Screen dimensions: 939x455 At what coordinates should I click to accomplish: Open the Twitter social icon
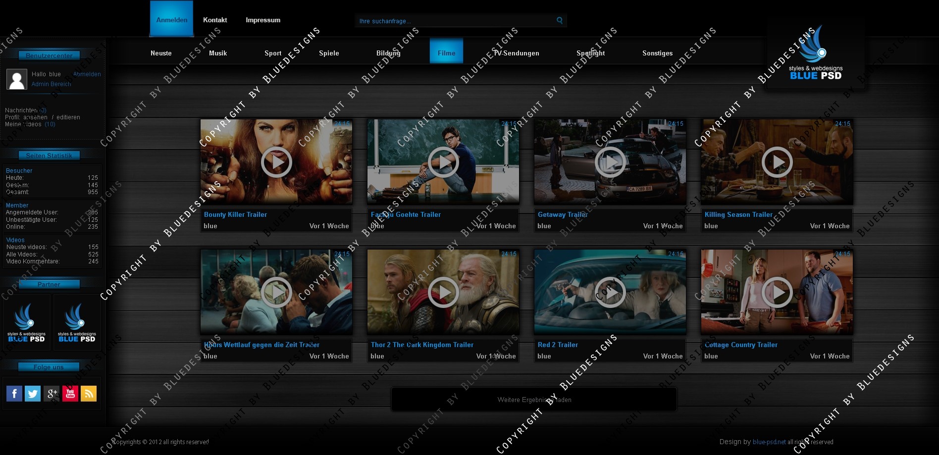(33, 394)
